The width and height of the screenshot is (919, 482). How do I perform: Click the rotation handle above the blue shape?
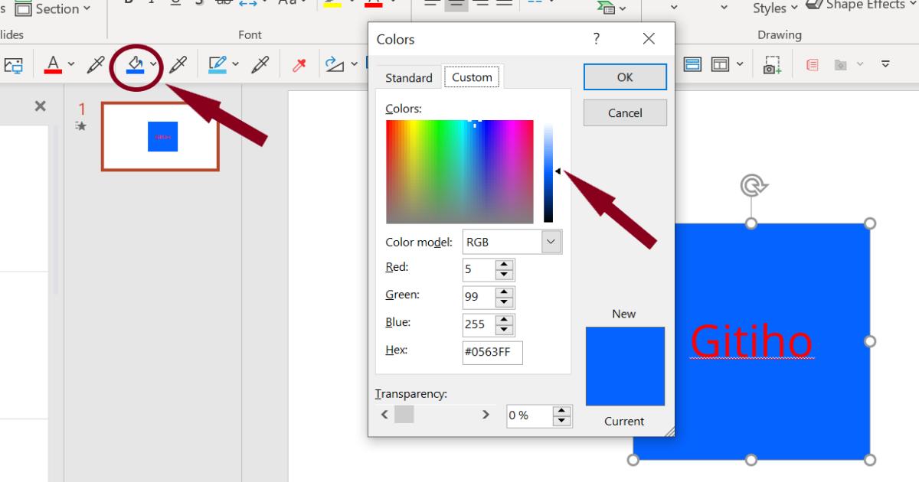coord(752,184)
